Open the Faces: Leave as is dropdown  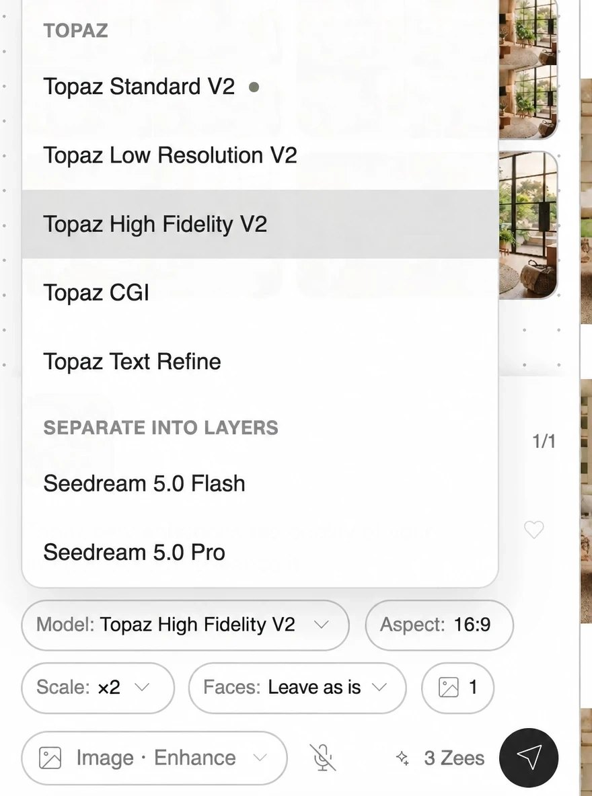(x=297, y=687)
